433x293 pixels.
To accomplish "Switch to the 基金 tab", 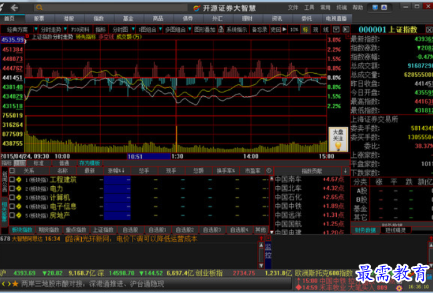I will [128, 19].
